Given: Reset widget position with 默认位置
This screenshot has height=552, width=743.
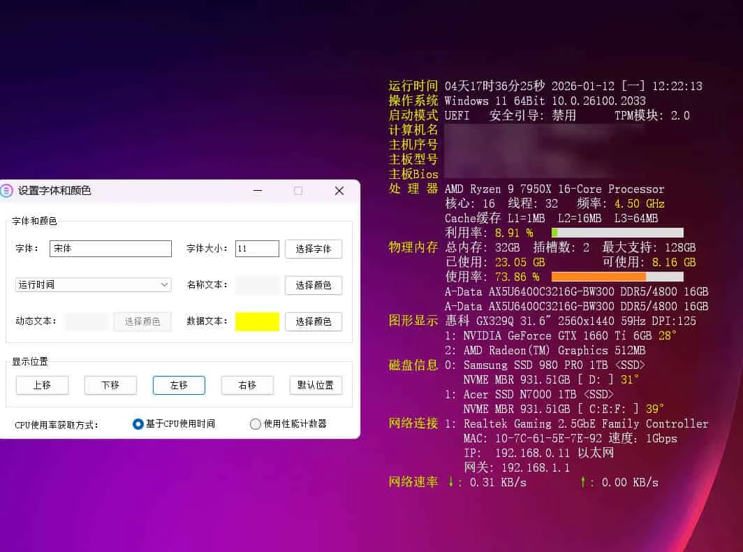Looking at the screenshot, I should (x=316, y=385).
